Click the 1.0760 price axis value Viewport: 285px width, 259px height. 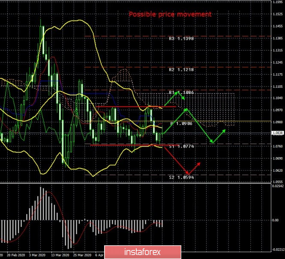pos(278,146)
